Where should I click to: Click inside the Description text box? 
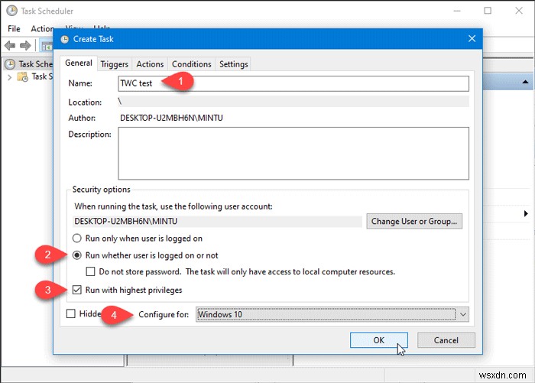coord(293,153)
